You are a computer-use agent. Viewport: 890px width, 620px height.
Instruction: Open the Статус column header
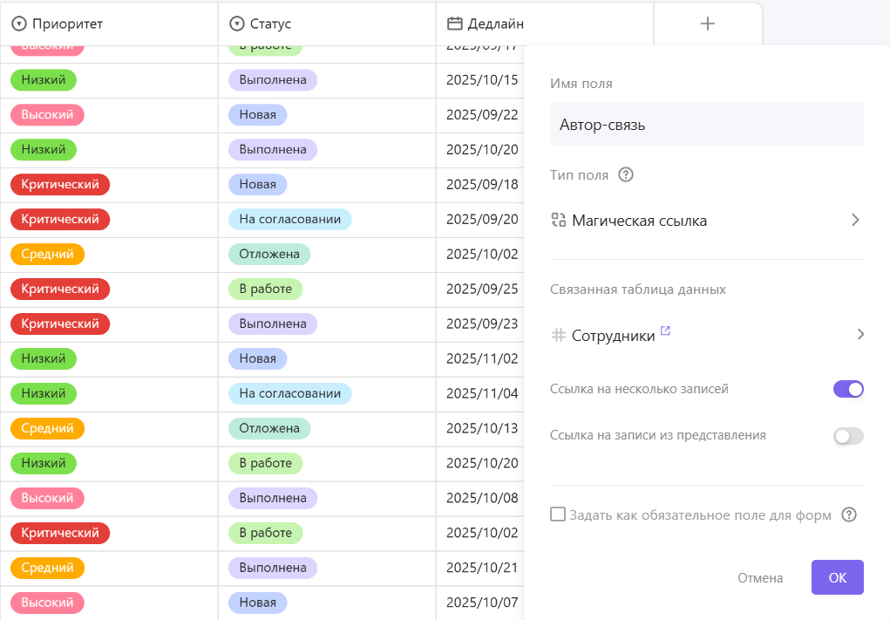[327, 24]
